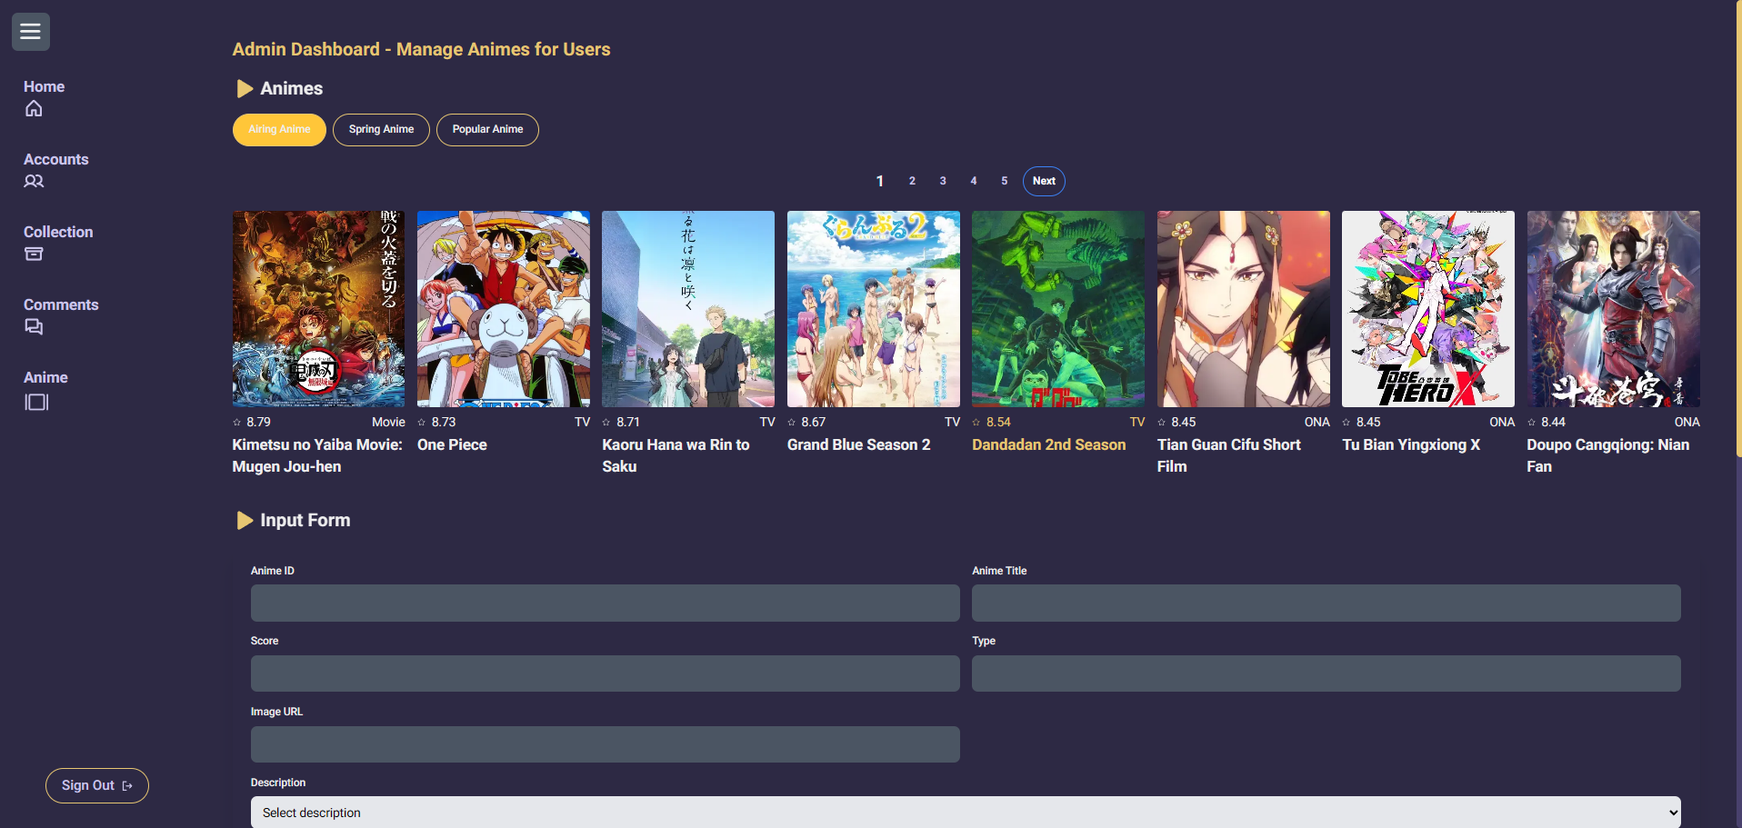This screenshot has height=828, width=1742.
Task: Click the Collection archive box icon
Action: [x=34, y=254]
